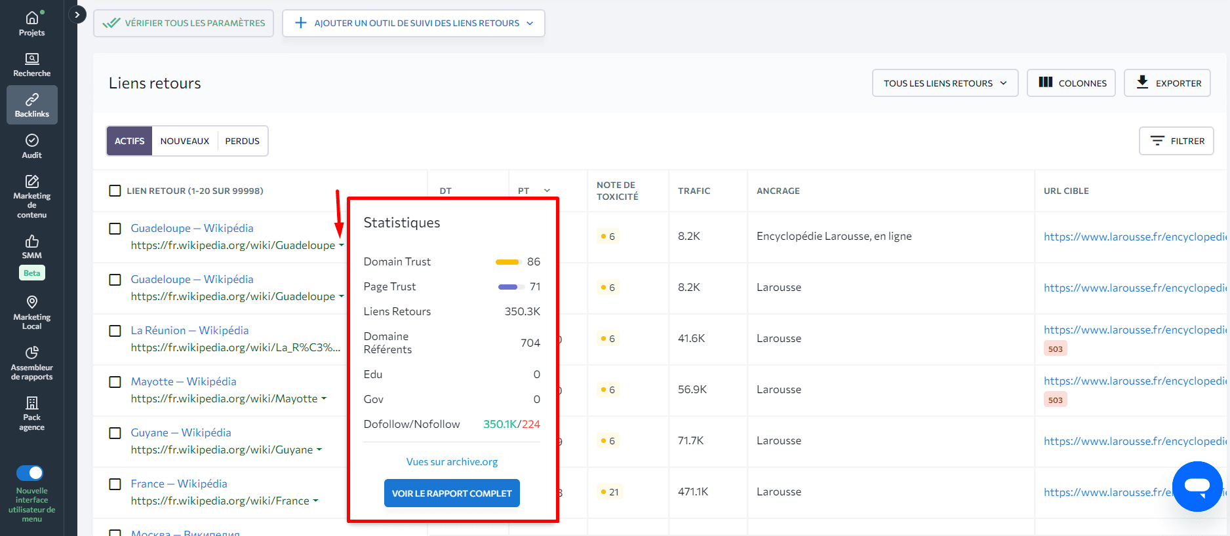This screenshot has width=1230, height=536.
Task: Open first larousse.fr target URL
Action: [x=1135, y=237]
